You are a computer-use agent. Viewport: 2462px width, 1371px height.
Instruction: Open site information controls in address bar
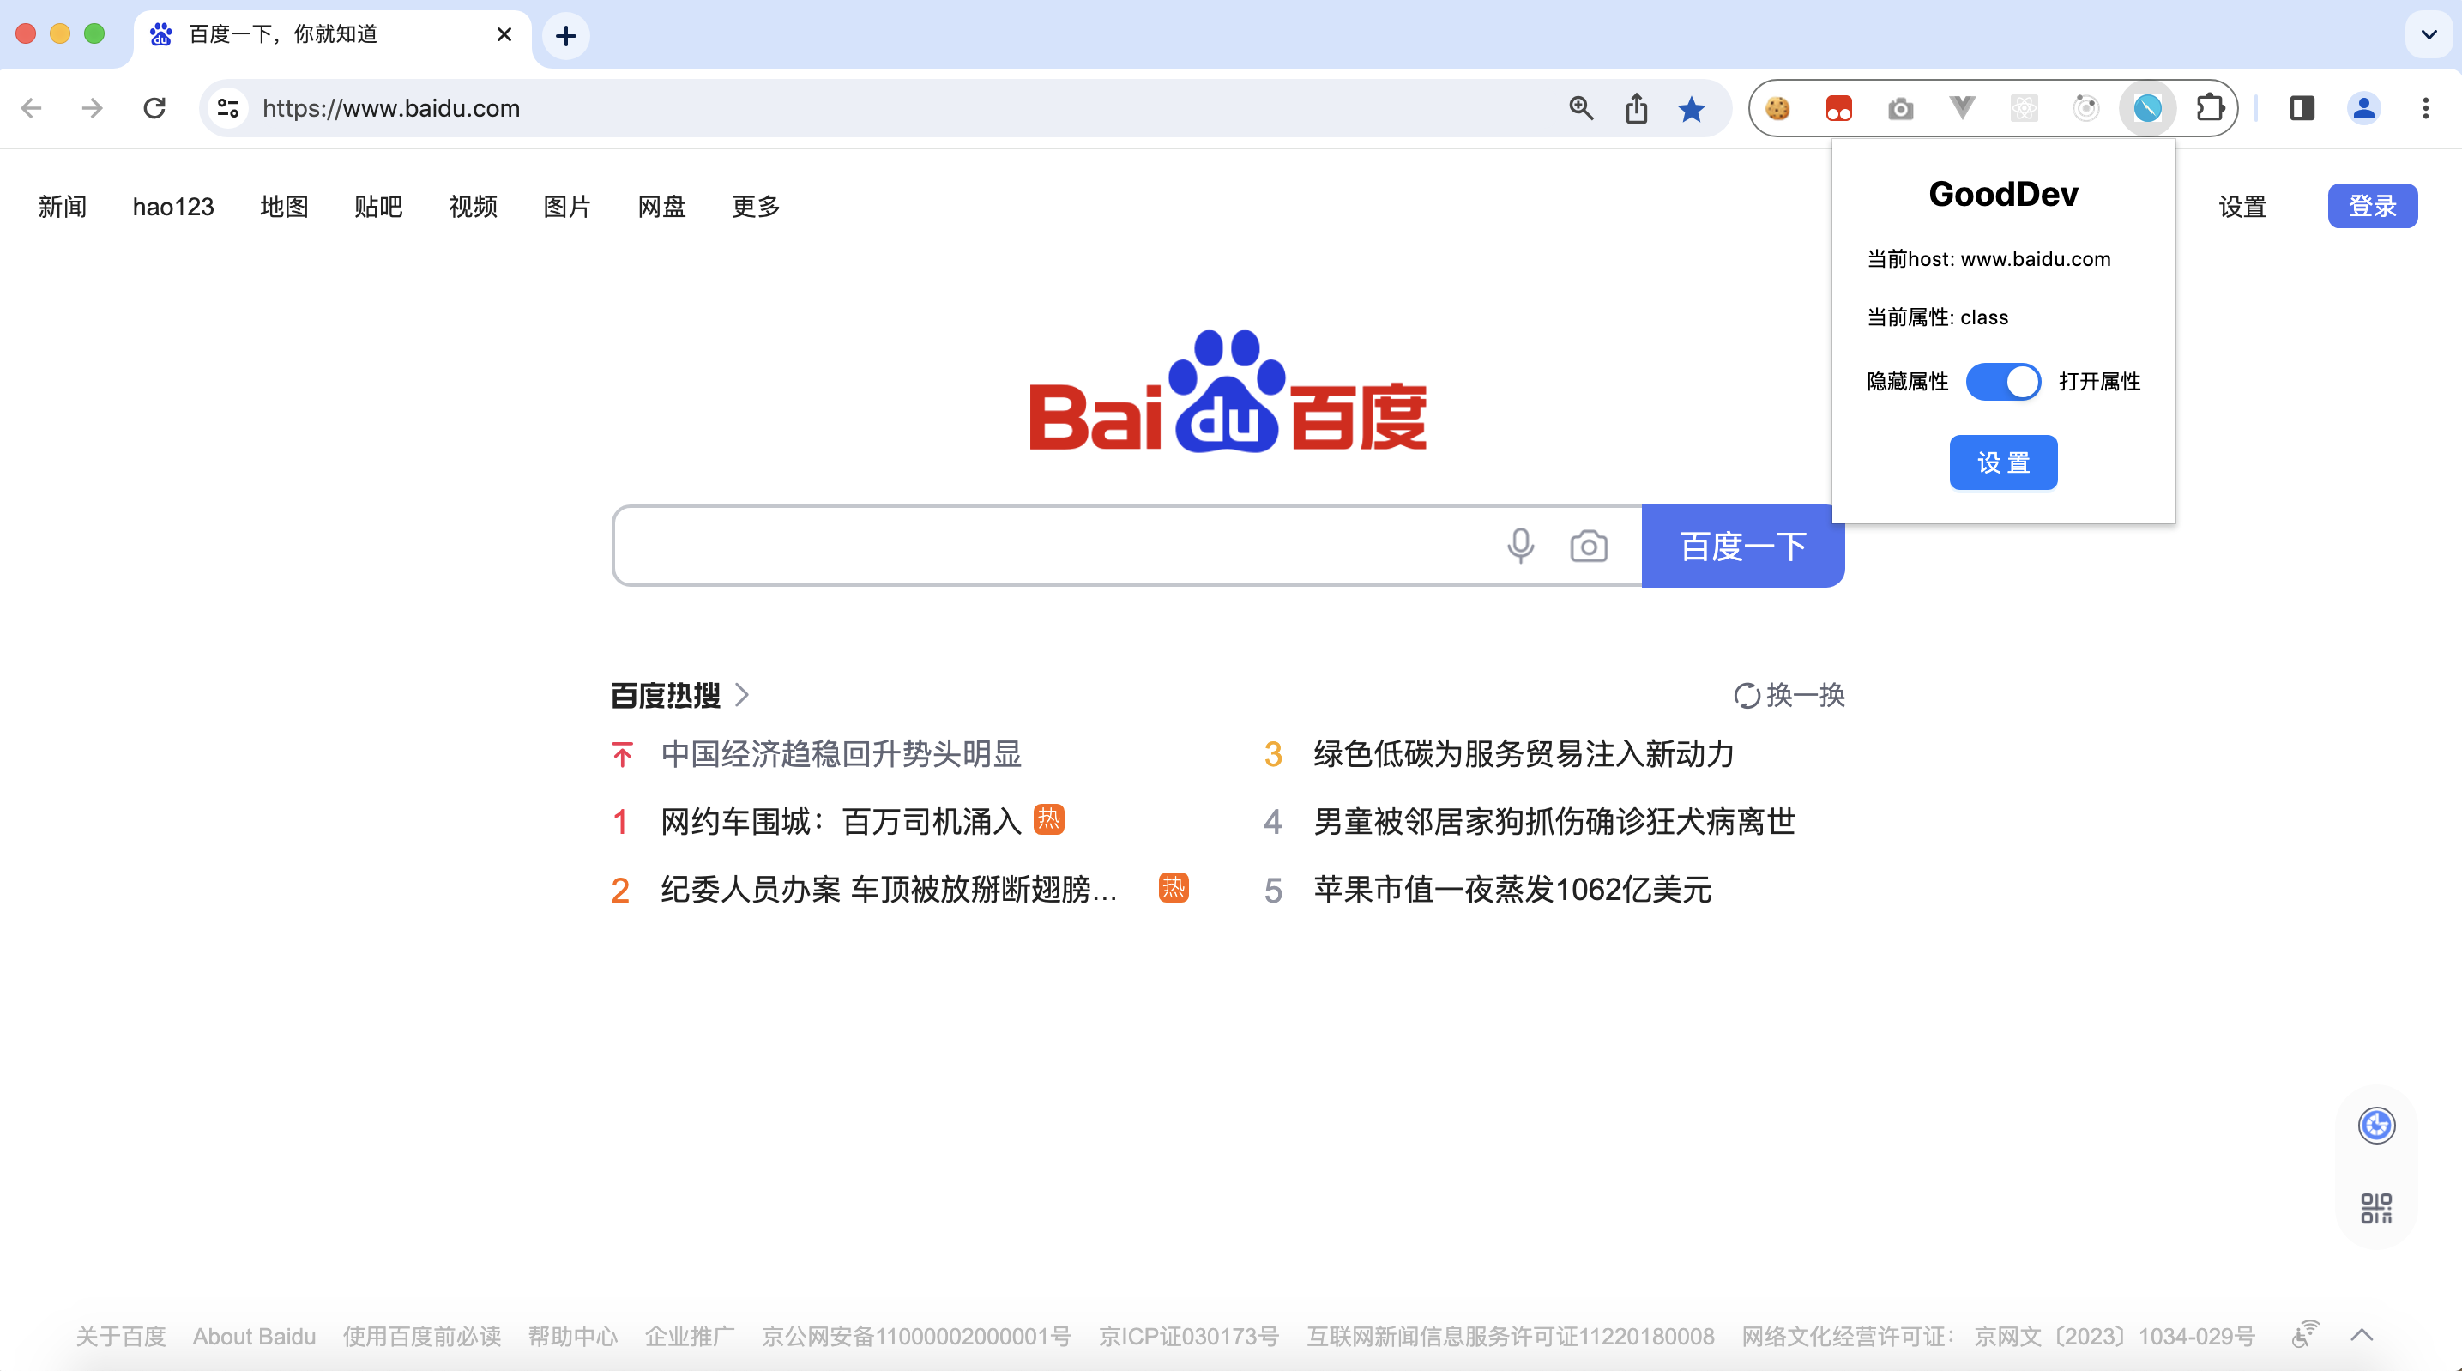point(227,108)
